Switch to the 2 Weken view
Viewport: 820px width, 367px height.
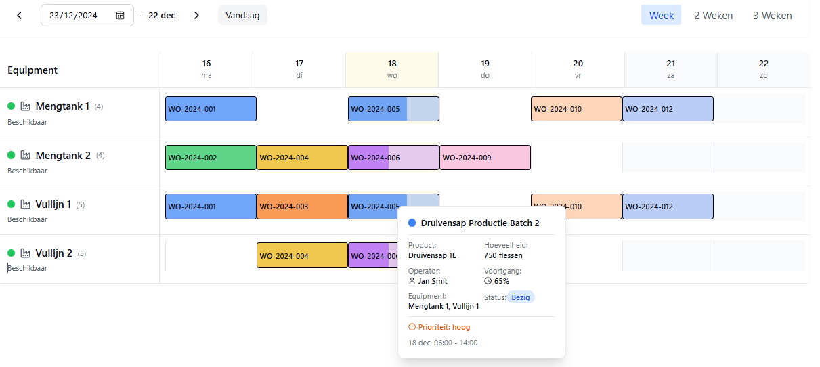tap(713, 15)
